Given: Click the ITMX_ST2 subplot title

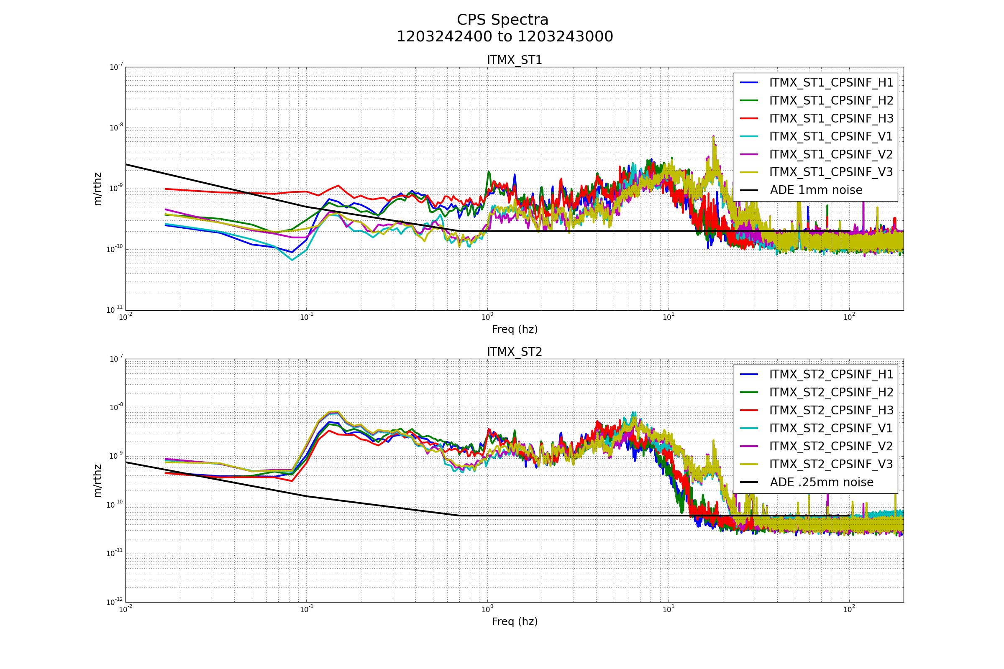Looking at the screenshot, I should 515,352.
